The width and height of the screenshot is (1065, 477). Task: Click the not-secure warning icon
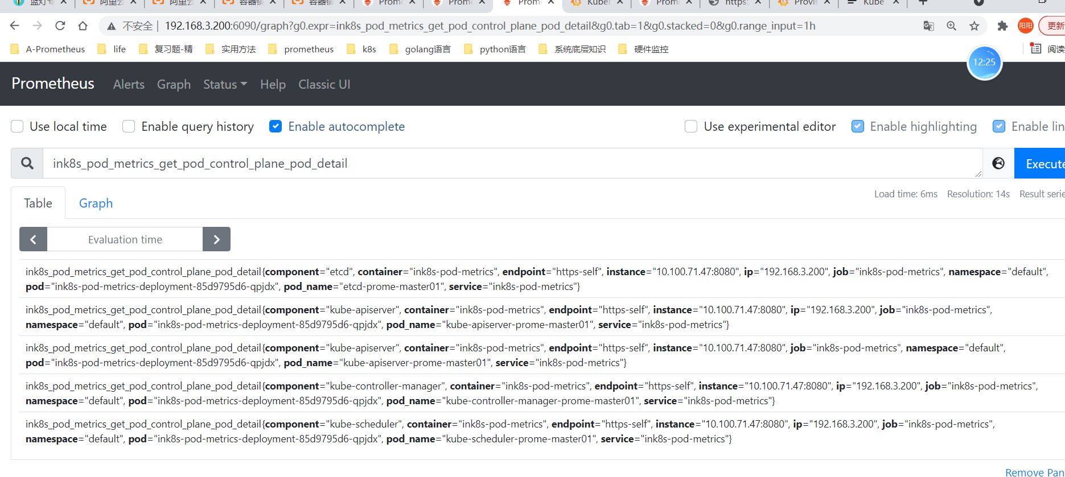click(112, 26)
